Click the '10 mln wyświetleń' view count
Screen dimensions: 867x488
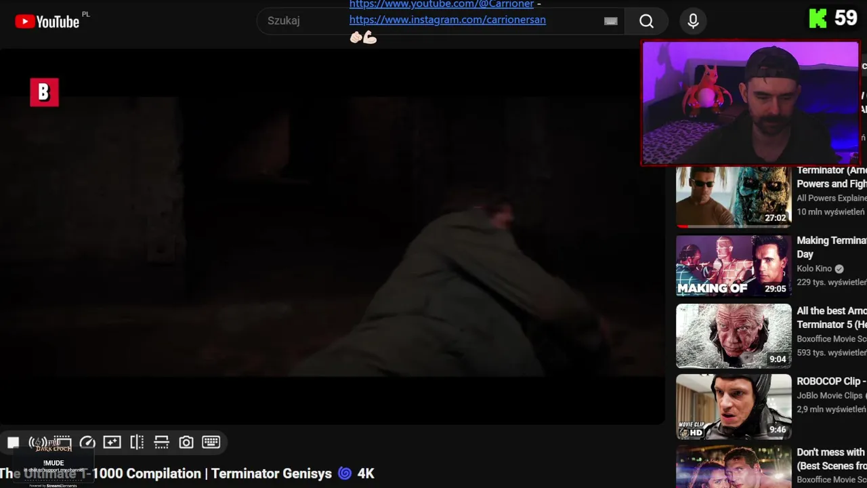831,212
